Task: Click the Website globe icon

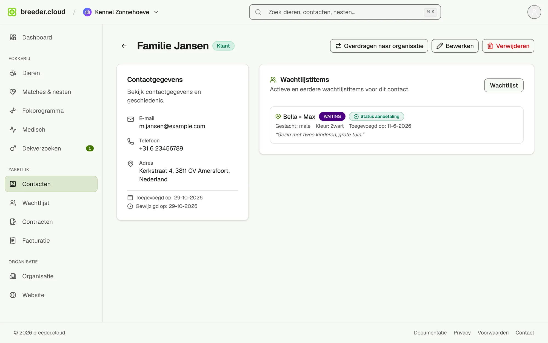Action: [13, 295]
